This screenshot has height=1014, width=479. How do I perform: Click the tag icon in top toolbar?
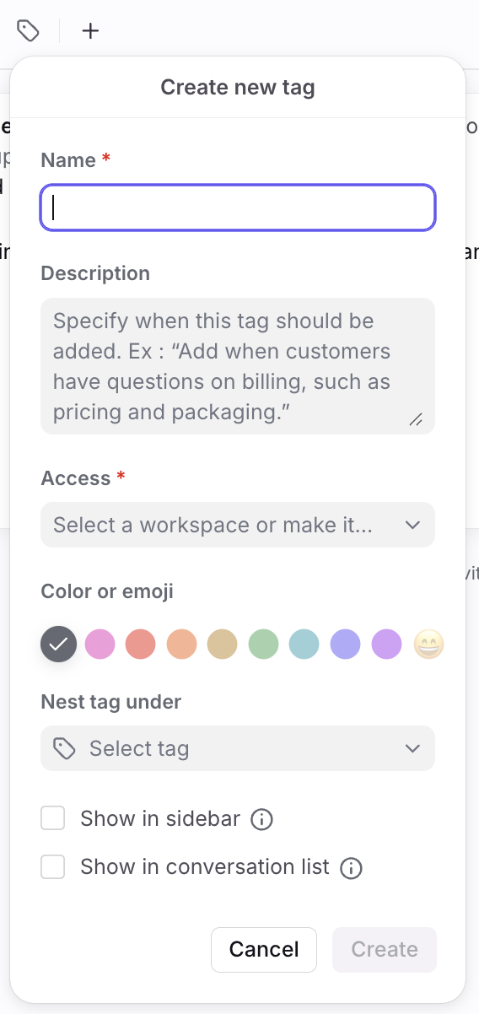coord(29,31)
